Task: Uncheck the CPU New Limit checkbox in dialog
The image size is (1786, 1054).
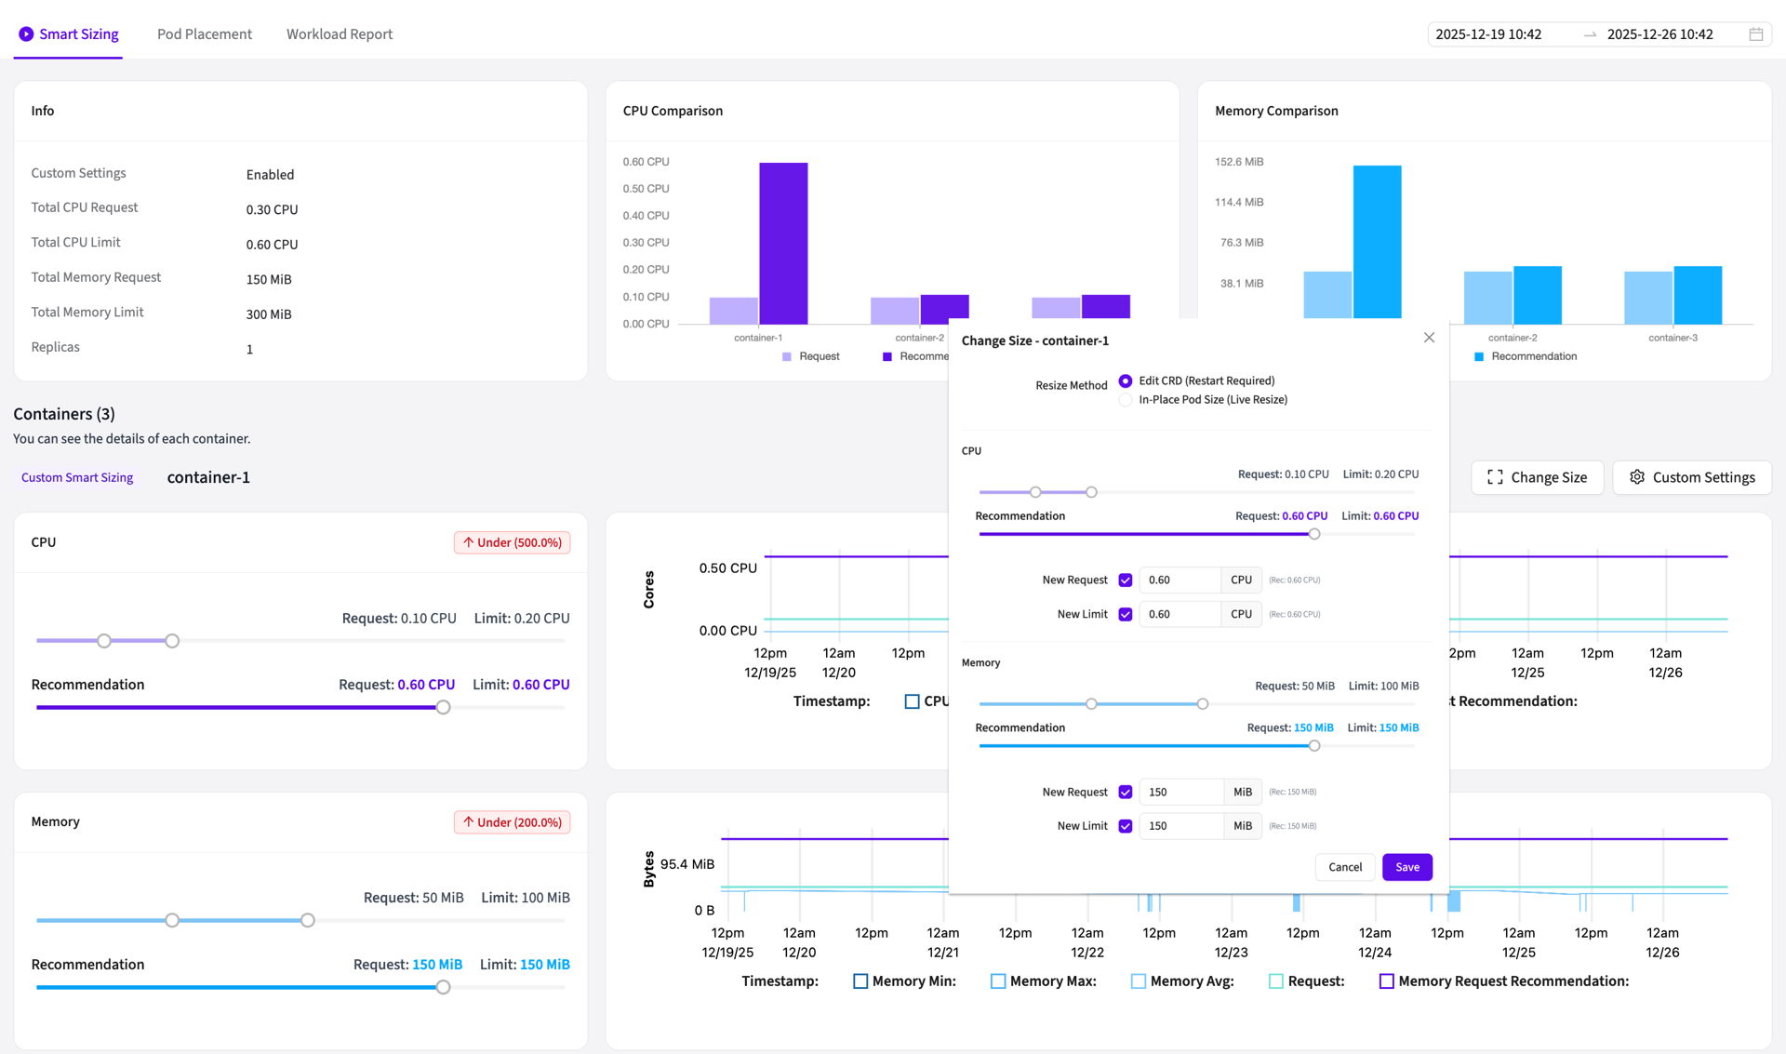Action: (x=1126, y=615)
